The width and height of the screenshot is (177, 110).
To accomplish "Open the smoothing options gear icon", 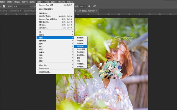I will pyautogui.click(x=89, y=6).
